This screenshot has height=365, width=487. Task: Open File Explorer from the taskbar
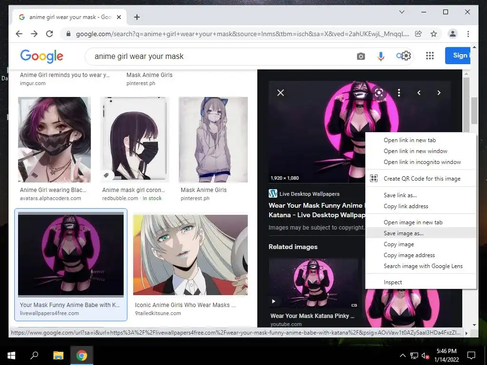(58, 355)
